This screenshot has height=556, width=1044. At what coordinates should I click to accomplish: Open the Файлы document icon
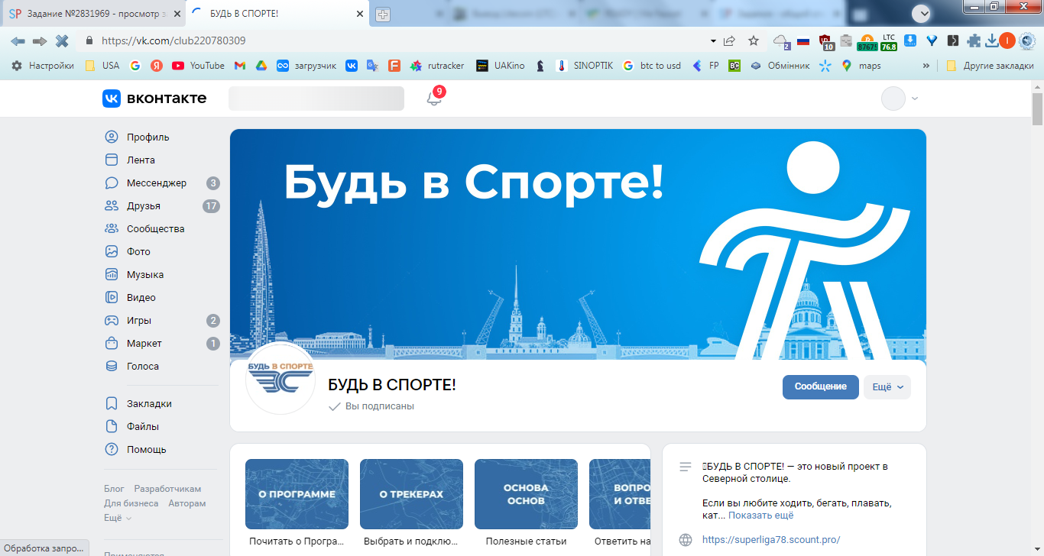click(x=112, y=427)
